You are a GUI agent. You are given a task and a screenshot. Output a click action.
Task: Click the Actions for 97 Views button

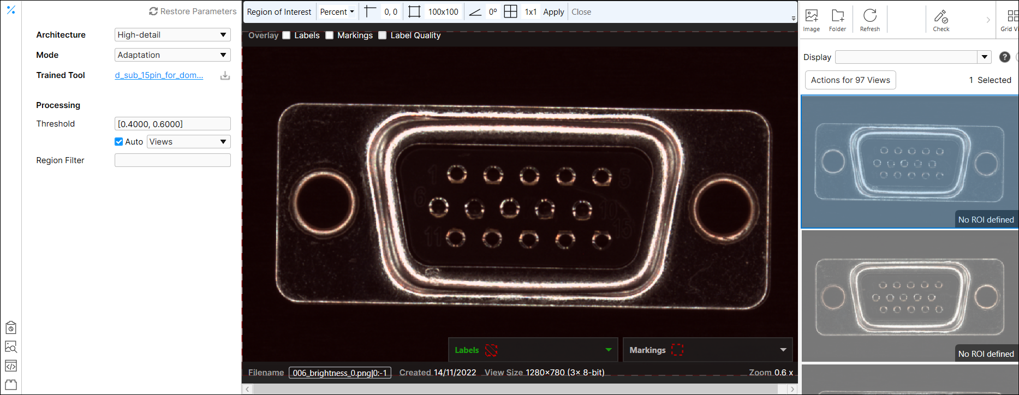pos(850,80)
